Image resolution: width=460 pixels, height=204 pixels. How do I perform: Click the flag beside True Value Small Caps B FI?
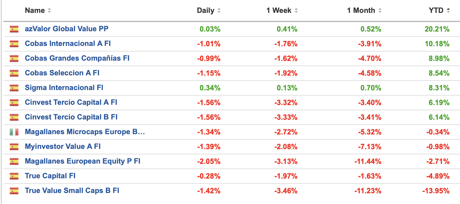coord(14,191)
